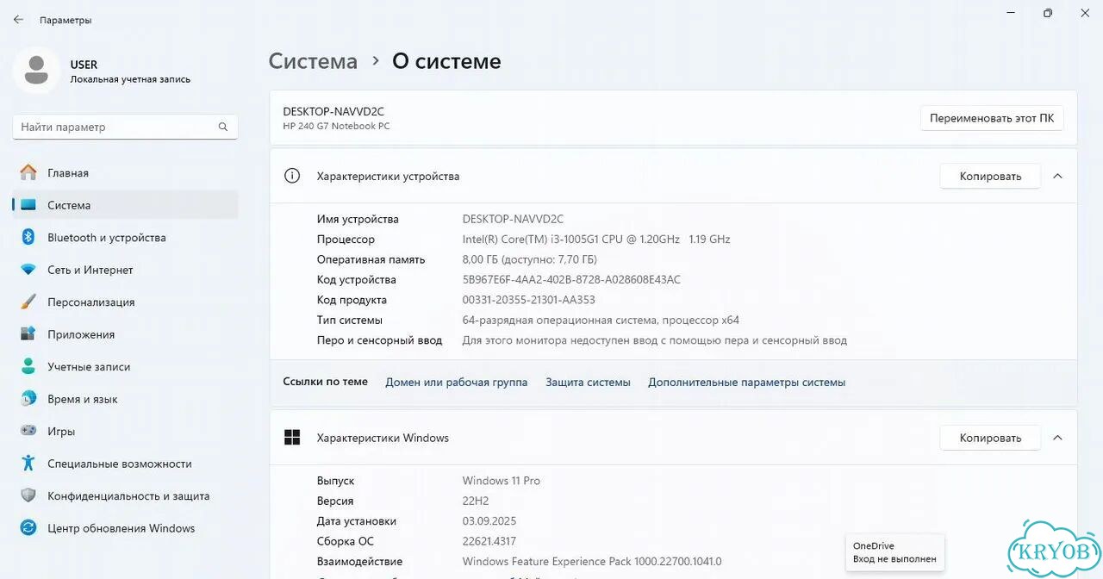Open the Время и язык globe clock icon
The width and height of the screenshot is (1103, 579).
pos(28,399)
